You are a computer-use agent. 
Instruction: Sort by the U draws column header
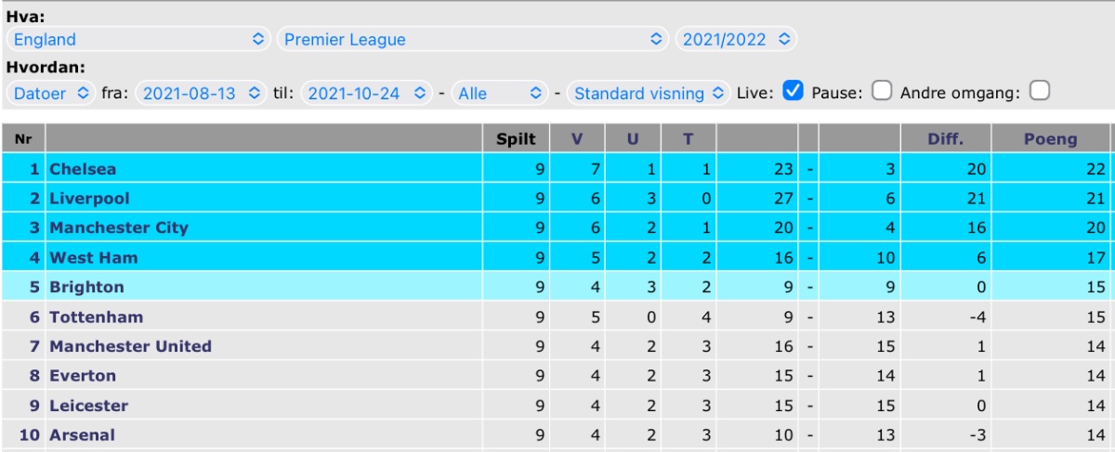(x=633, y=139)
